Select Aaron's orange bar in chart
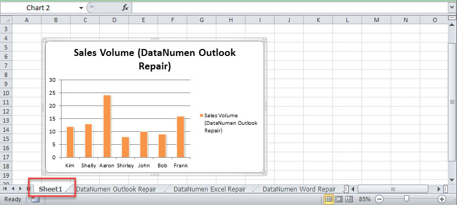The height and width of the screenshot is (205, 457). click(107, 126)
